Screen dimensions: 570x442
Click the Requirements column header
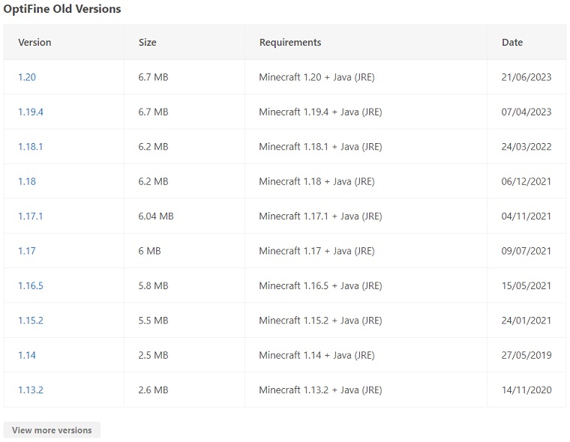tap(290, 43)
